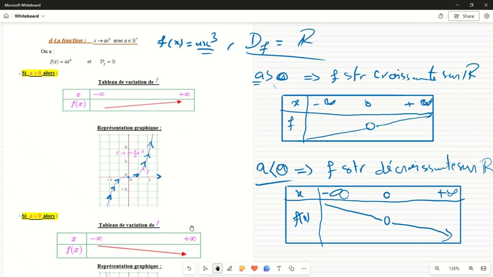Click the Share button
Image resolution: width=493 pixels, height=277 pixels.
(x=464, y=16)
